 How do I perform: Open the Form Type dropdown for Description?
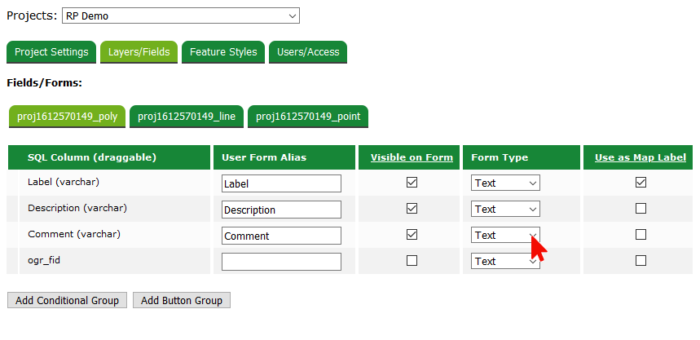[x=505, y=210]
